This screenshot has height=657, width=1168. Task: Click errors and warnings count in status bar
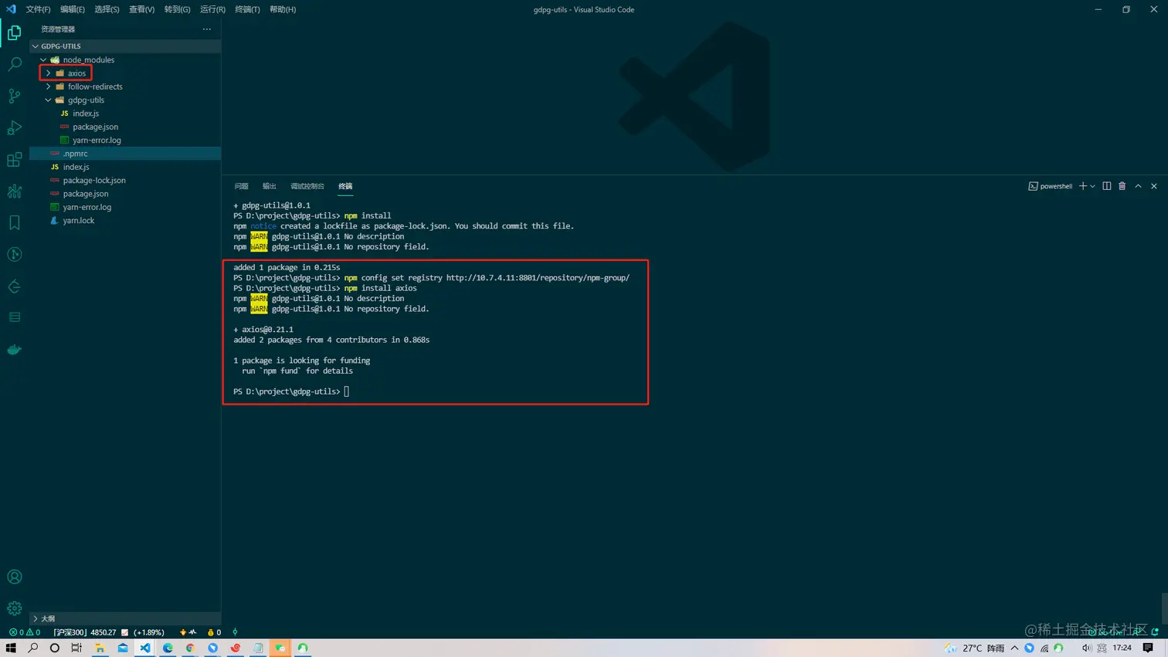coord(25,632)
